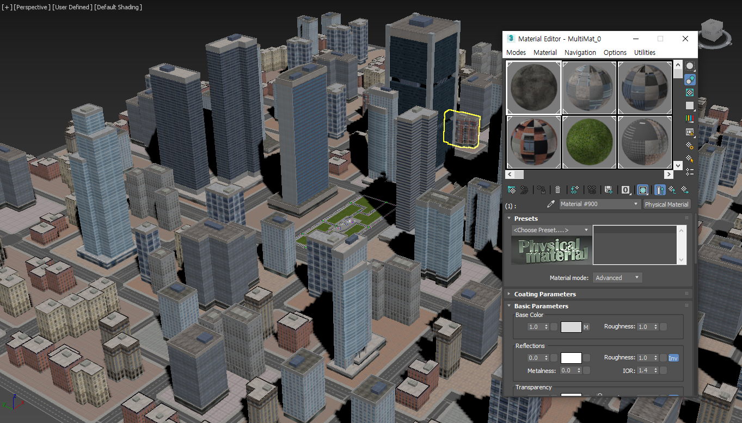Toggle the checkered Background icon
This screenshot has height=423, width=742.
pos(690,92)
